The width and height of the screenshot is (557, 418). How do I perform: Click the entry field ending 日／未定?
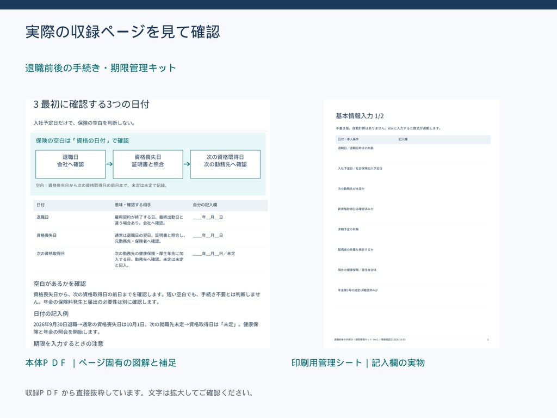(x=214, y=254)
